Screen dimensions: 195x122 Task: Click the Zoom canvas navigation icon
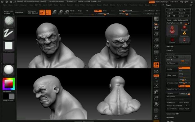pos(156,34)
